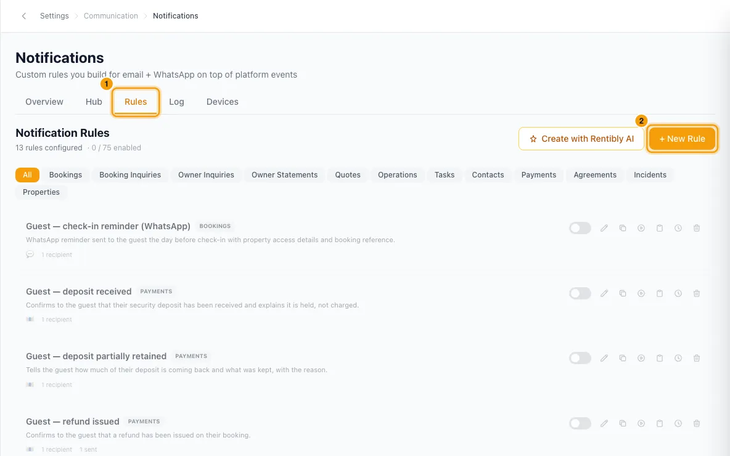Image resolution: width=730 pixels, height=456 pixels.
Task: Duplicate the Guest — deposit received rule
Action: [x=623, y=293]
